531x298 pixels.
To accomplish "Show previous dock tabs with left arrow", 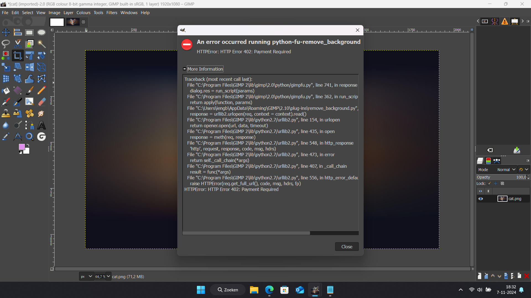I will coord(478,21).
